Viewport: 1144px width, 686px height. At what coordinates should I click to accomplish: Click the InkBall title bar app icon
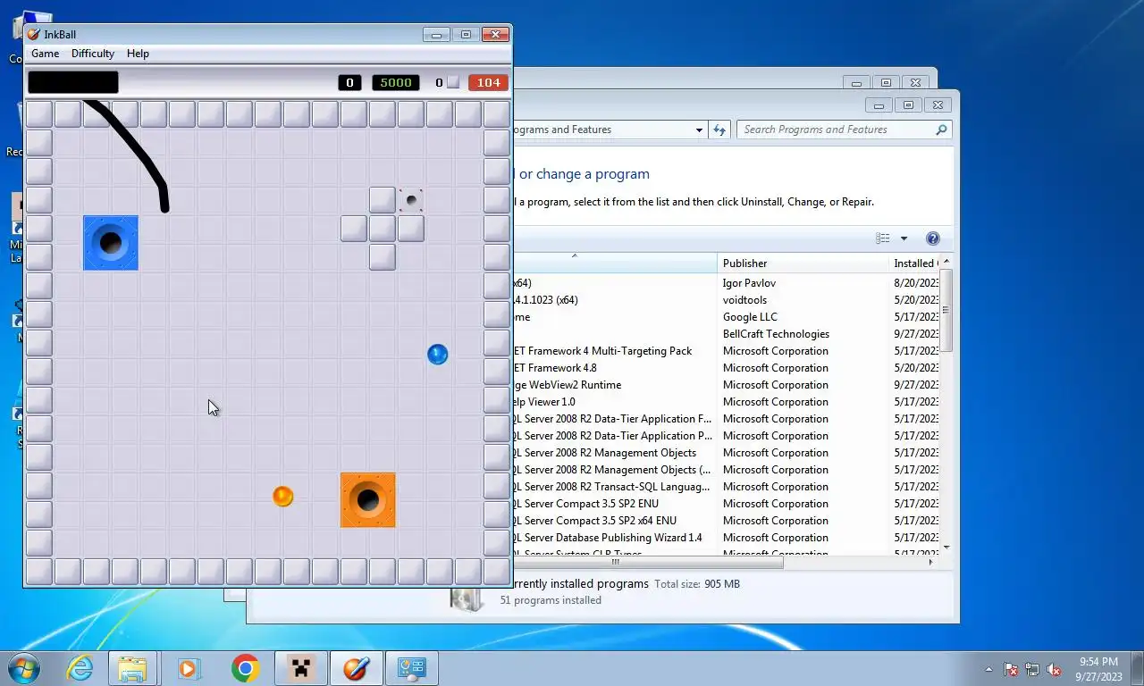click(x=33, y=35)
